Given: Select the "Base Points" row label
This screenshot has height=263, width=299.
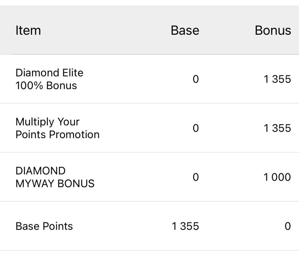Looking at the screenshot, I should (x=44, y=226).
